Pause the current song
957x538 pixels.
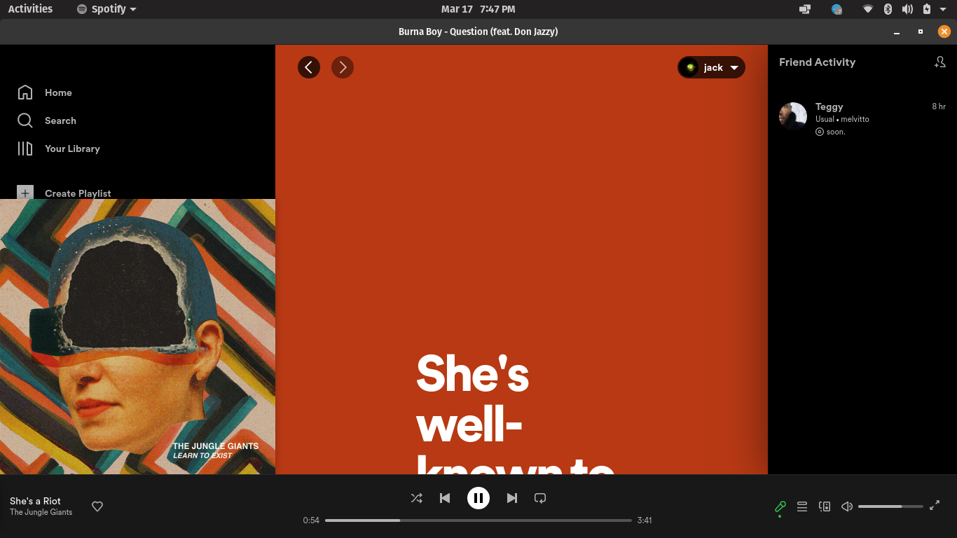point(478,498)
